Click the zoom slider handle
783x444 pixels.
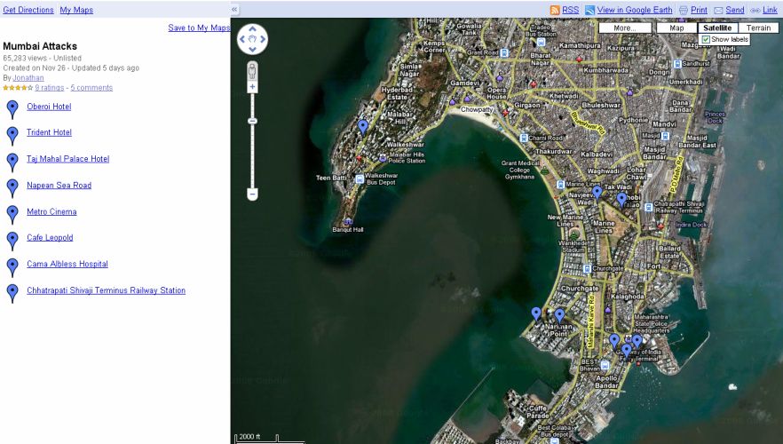tap(252, 121)
